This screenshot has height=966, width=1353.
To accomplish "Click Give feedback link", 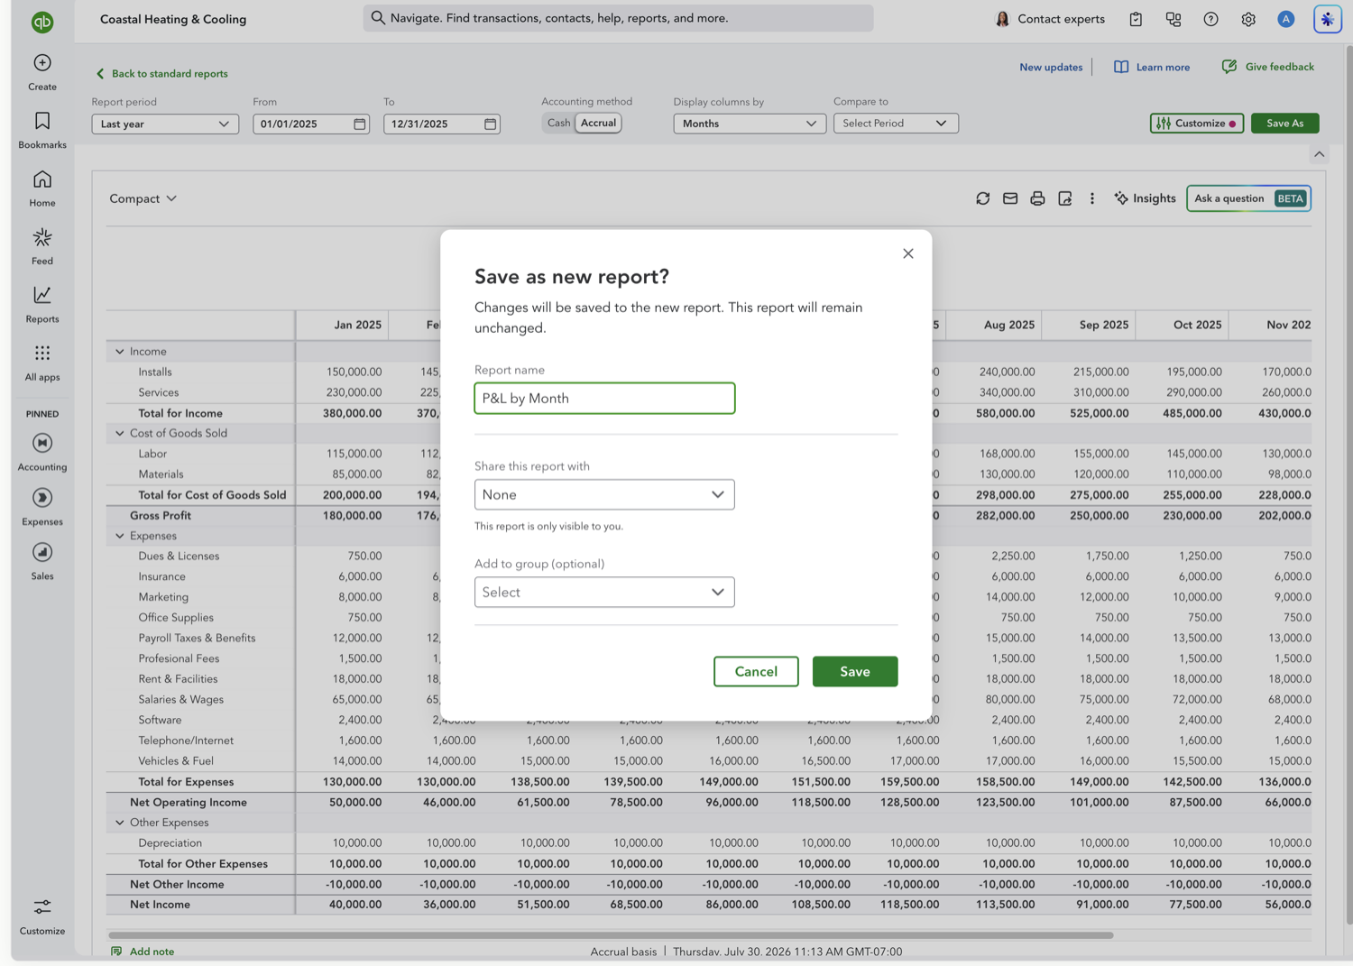I will click(x=1268, y=67).
